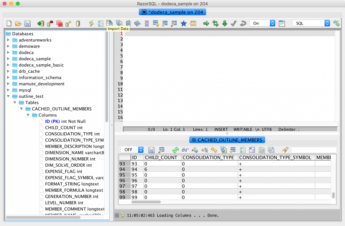The width and height of the screenshot is (345, 226).
Task: Open a file with the folder icon
Action: tap(18, 23)
